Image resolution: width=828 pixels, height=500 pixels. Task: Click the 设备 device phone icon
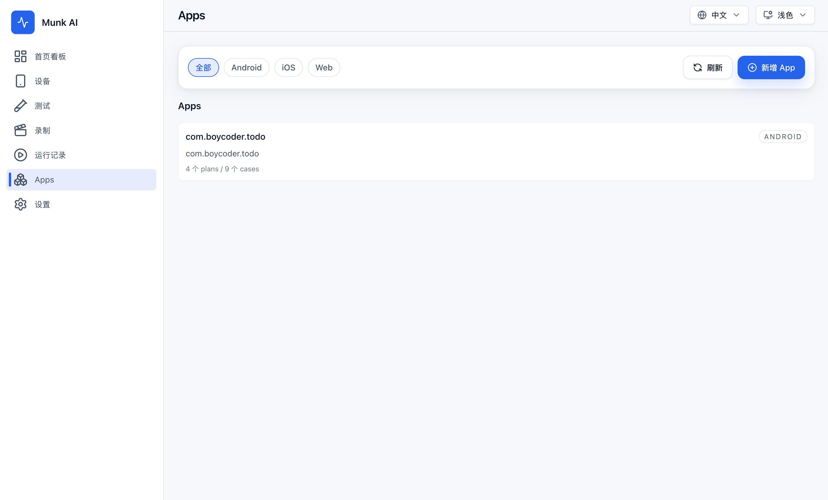pos(21,81)
